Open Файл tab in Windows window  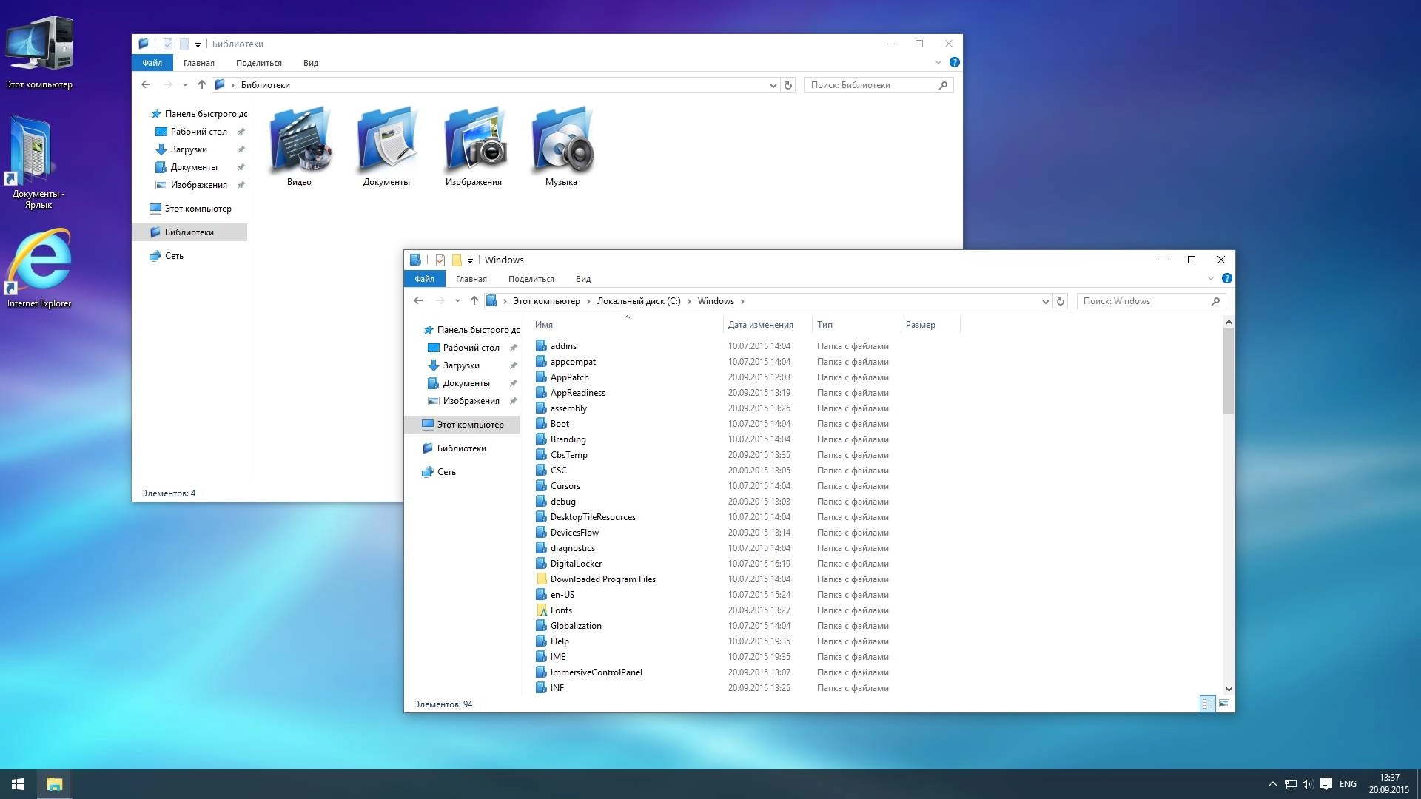[x=425, y=279]
